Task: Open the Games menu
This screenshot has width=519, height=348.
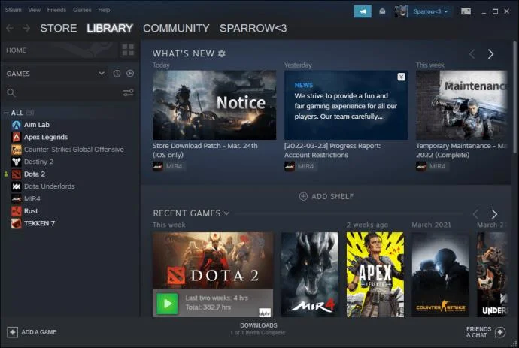Action: [x=82, y=10]
